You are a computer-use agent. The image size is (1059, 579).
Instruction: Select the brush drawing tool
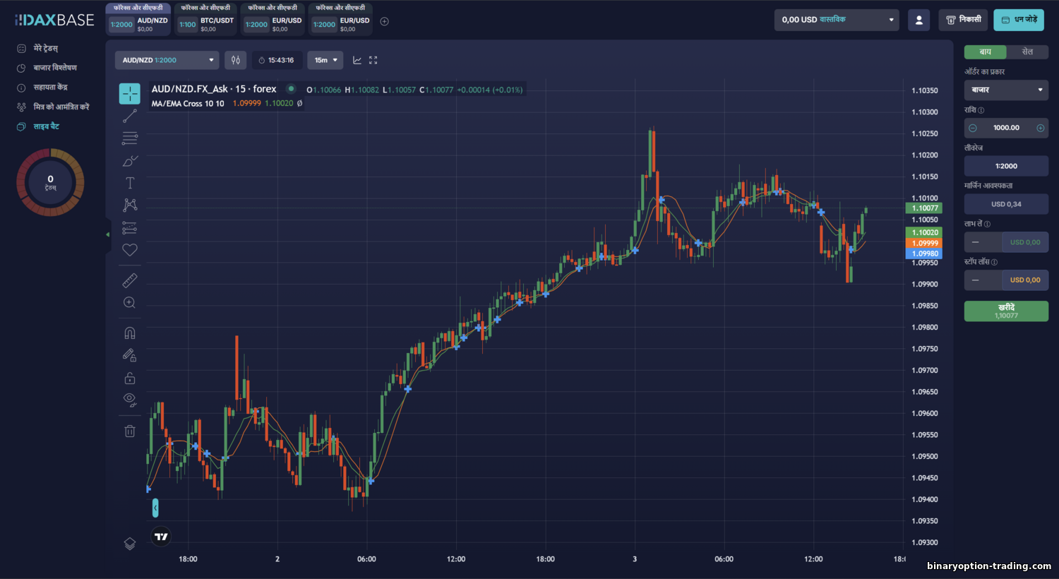130,161
